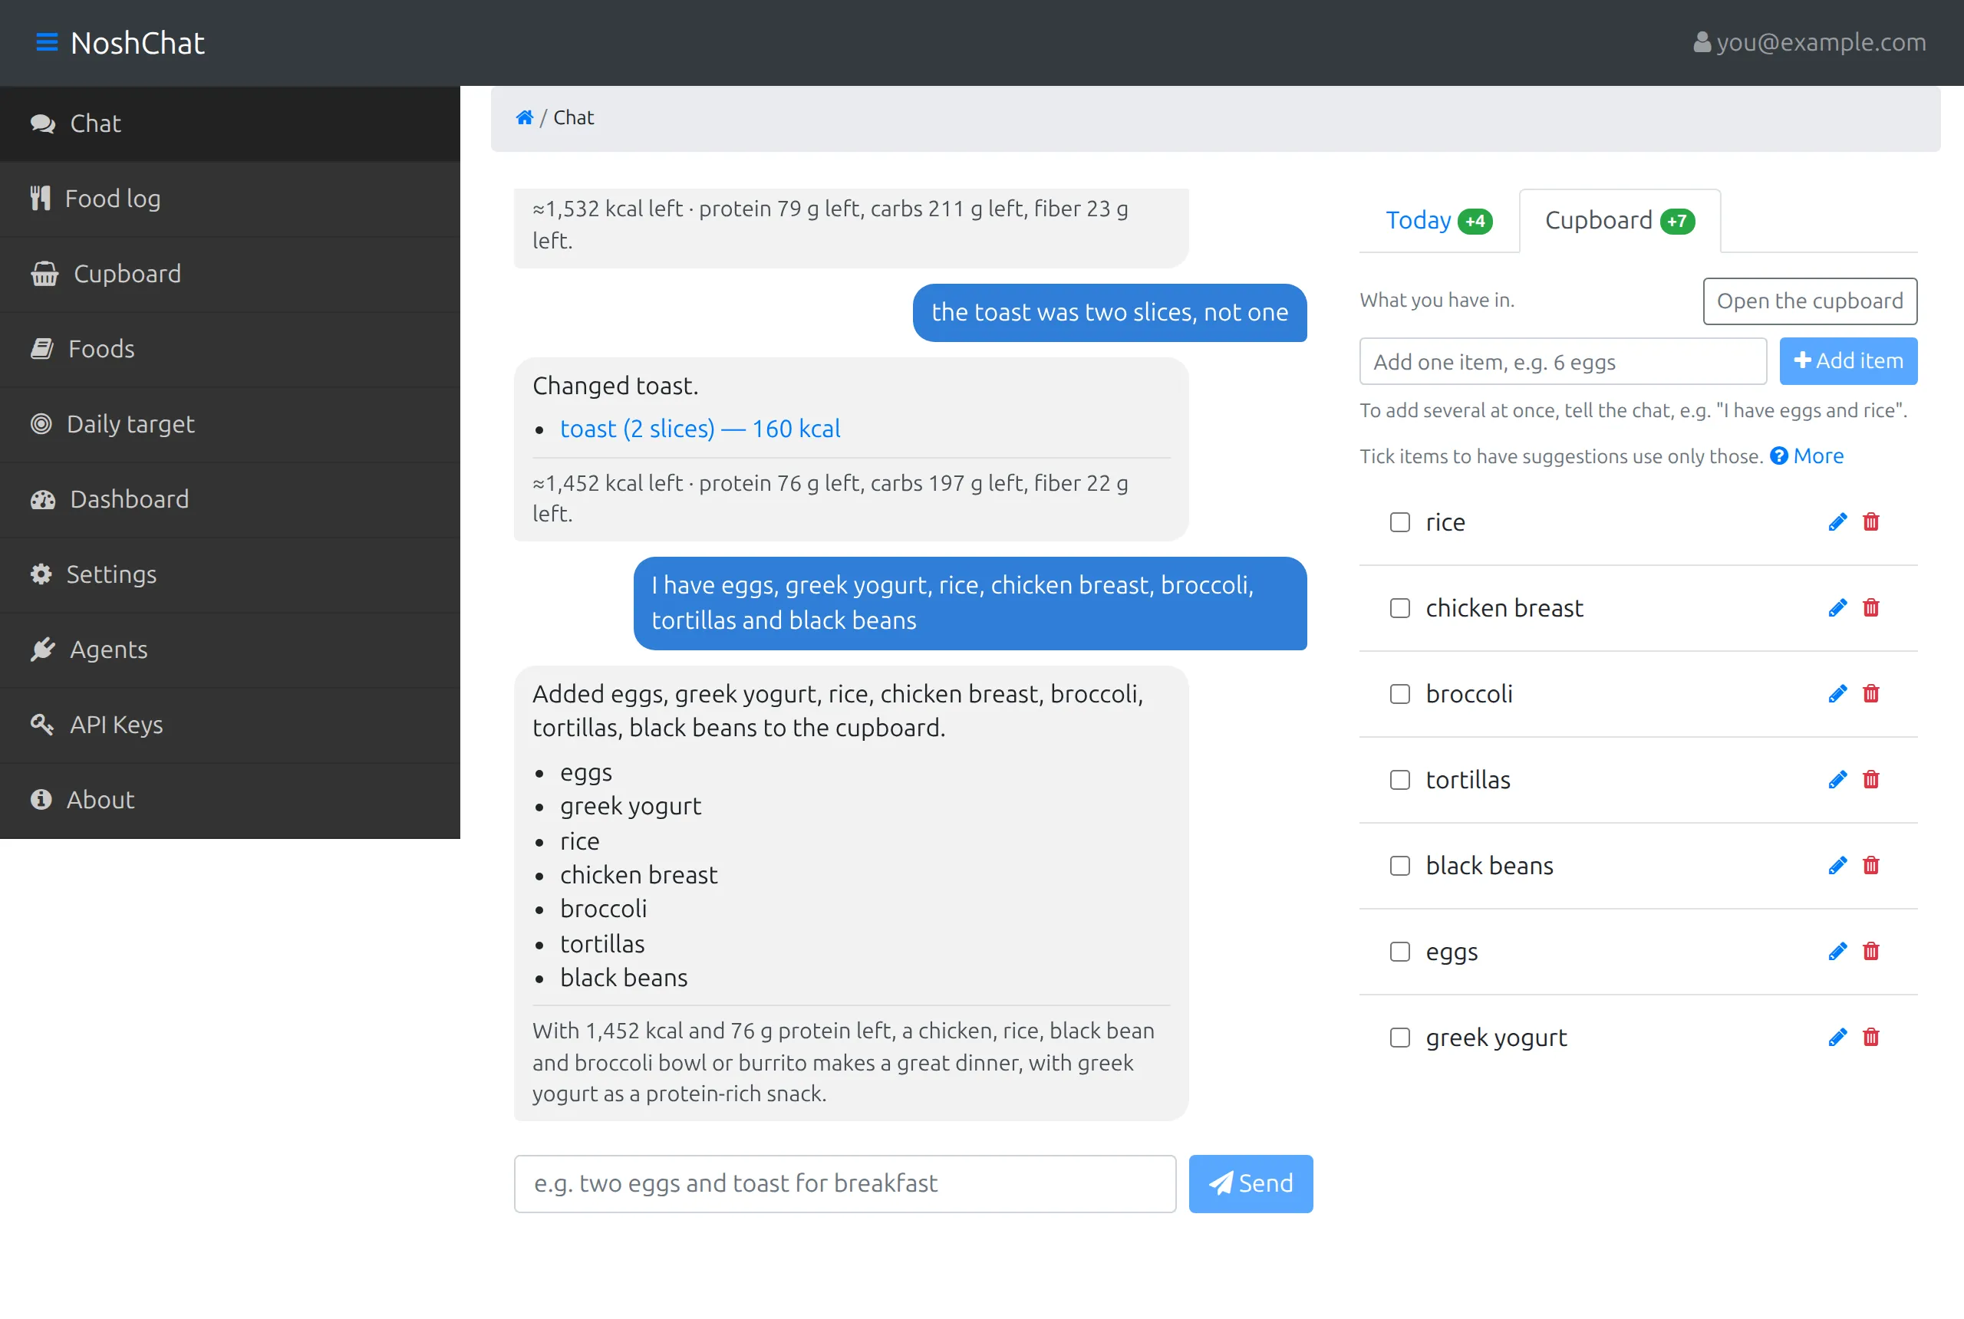Edit the greek yogurt item
Image resolution: width=1964 pixels, height=1319 pixels.
(x=1837, y=1038)
